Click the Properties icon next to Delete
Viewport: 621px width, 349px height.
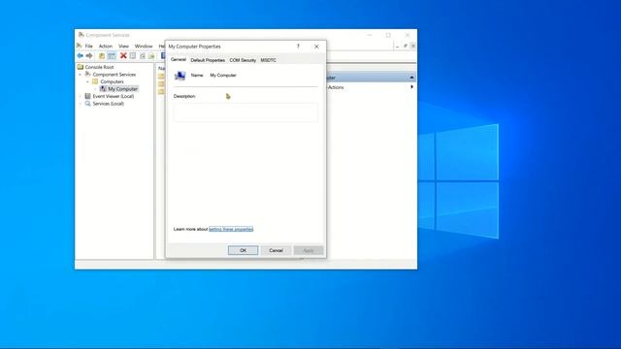[133, 56]
